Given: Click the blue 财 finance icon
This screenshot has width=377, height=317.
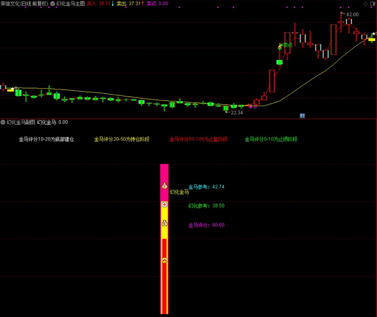Looking at the screenshot, I should 302,116.
